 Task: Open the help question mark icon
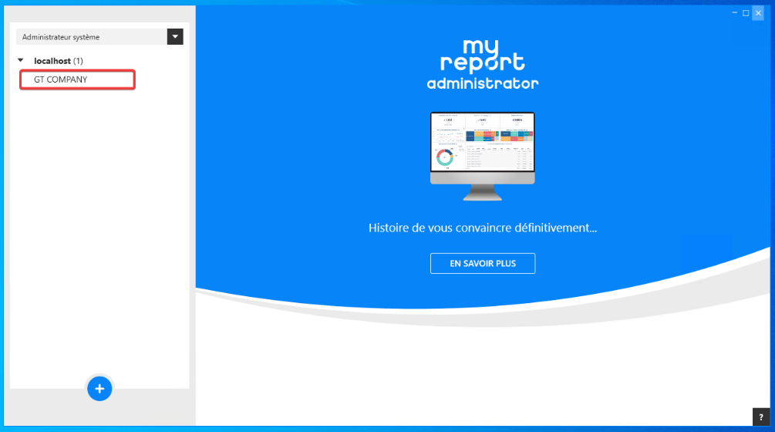[x=760, y=417]
